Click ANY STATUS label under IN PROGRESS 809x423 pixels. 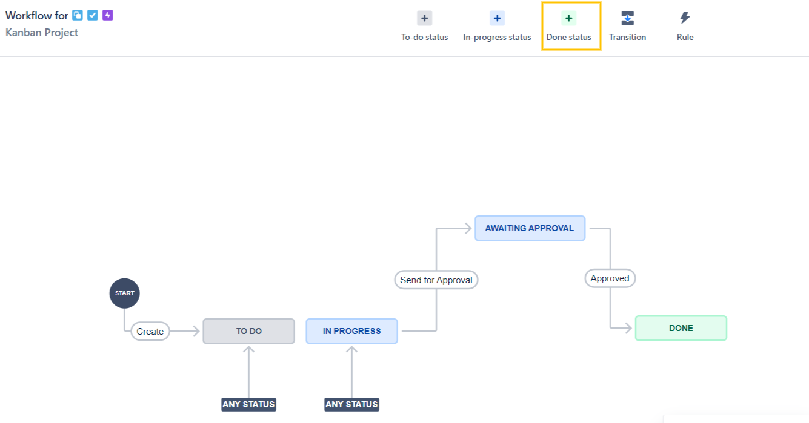coord(352,404)
